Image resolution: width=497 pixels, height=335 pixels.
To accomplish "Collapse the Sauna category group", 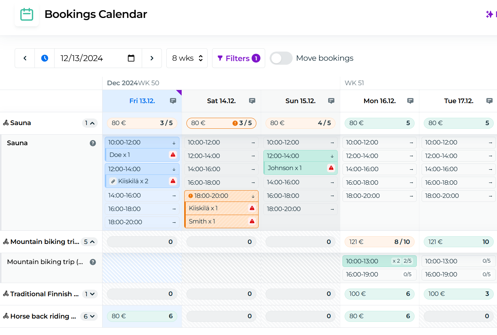I will (90, 123).
